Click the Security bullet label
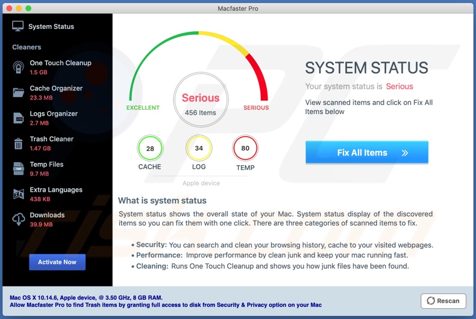Image resolution: width=476 pixels, height=319 pixels. 151,245
